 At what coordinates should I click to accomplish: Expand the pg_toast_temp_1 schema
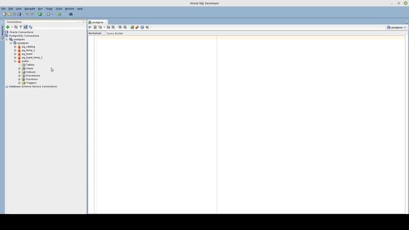coord(15,57)
